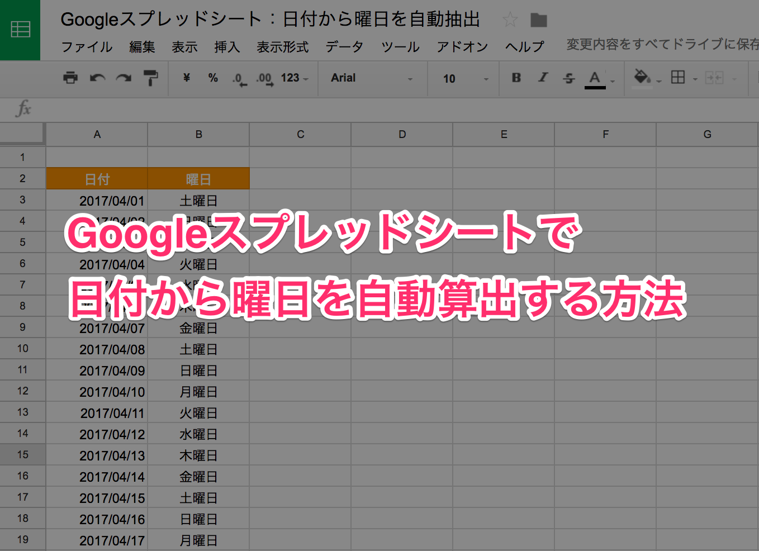Open the borders tool
The image size is (759, 551).
tap(678, 78)
